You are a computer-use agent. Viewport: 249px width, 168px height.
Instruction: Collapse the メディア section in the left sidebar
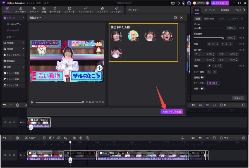[x=24, y=18]
